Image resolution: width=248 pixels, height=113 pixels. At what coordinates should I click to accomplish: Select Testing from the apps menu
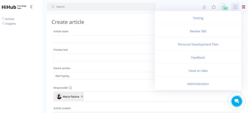click(x=198, y=18)
